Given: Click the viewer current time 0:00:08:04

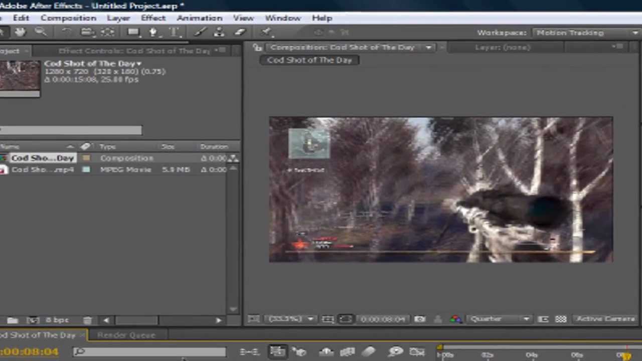Looking at the screenshot, I should tap(383, 319).
